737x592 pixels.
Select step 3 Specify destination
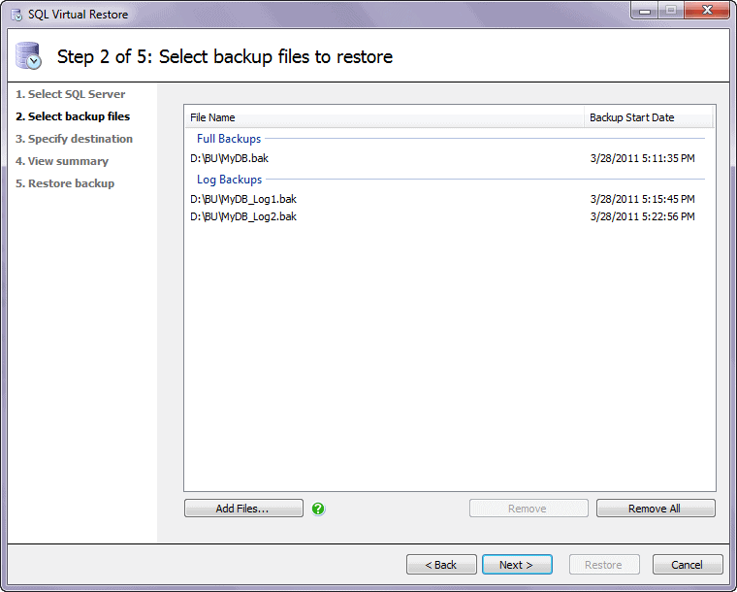point(74,139)
